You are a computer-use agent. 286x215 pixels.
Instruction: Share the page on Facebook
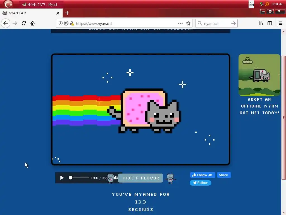[224, 175]
